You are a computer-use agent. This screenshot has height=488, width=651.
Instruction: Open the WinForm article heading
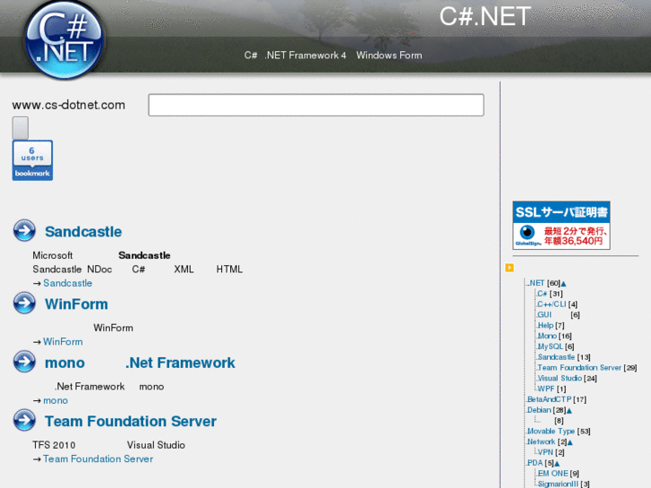click(x=76, y=304)
